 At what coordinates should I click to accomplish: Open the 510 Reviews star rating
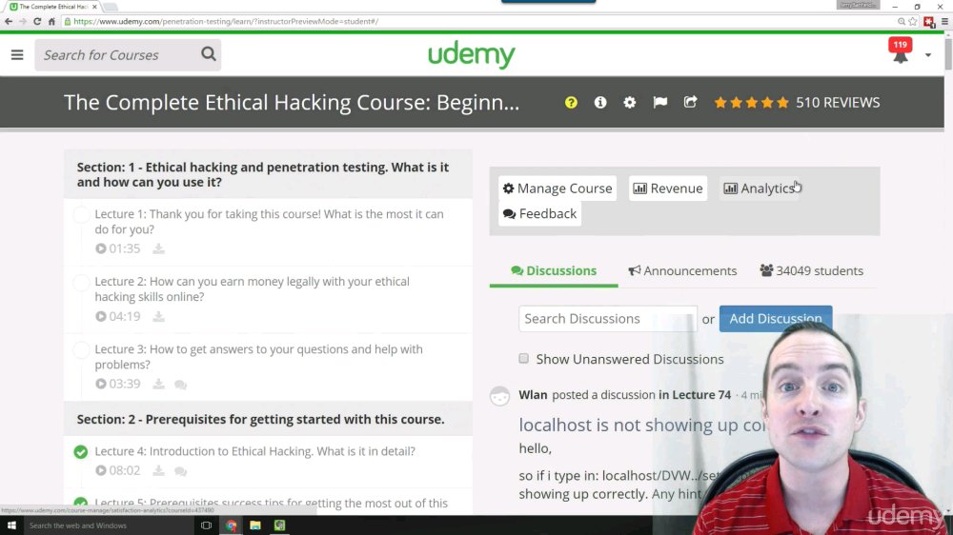(x=796, y=103)
